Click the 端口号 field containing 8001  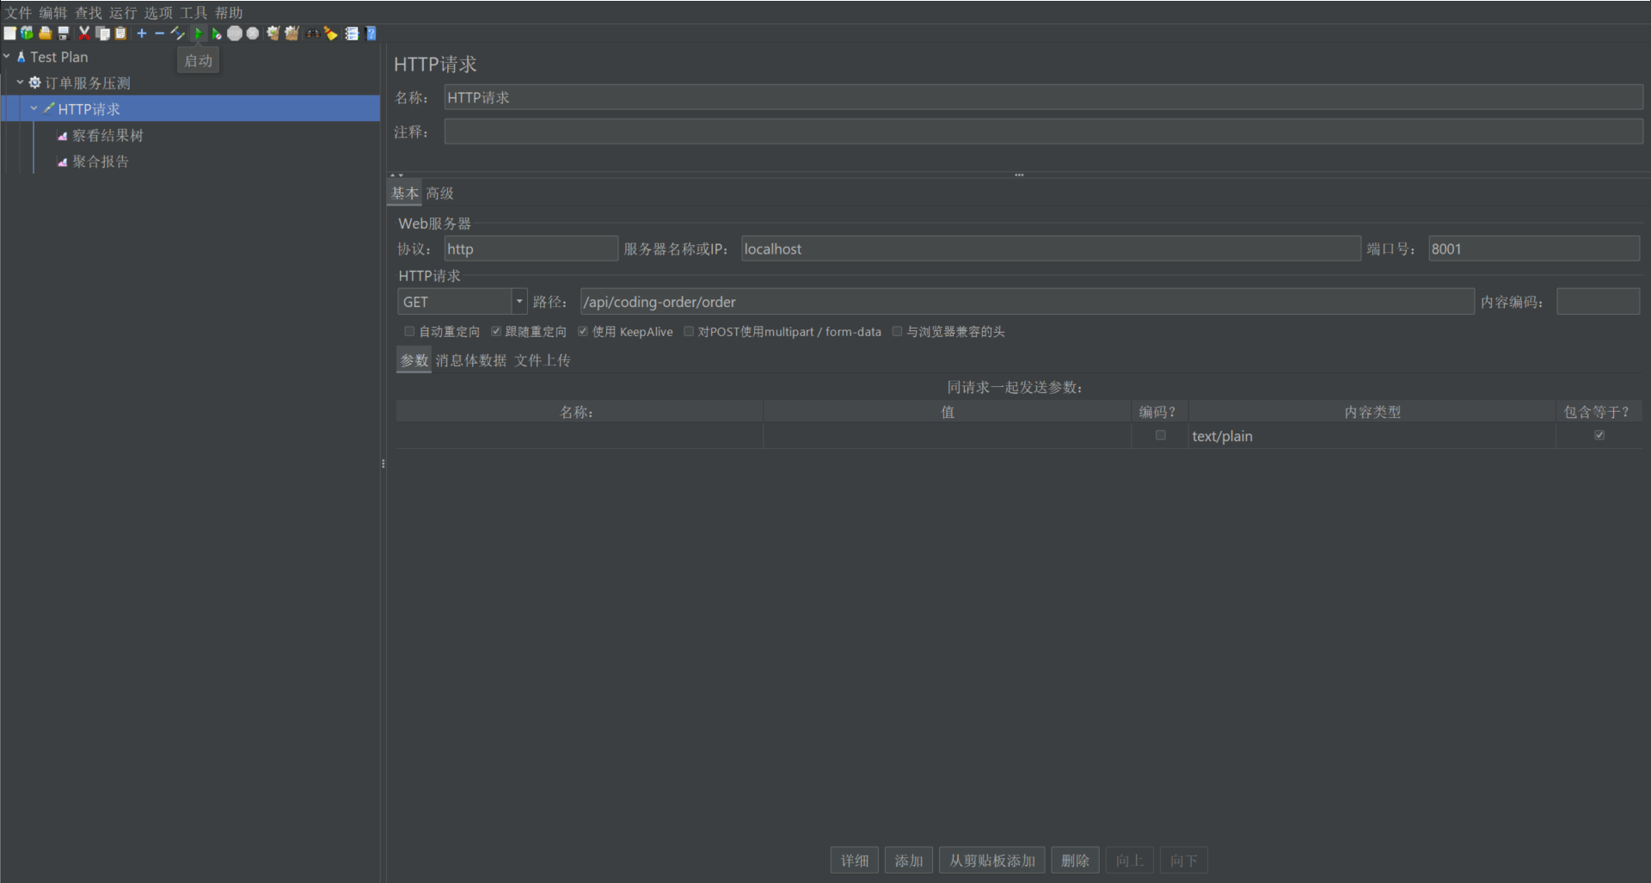click(1534, 248)
